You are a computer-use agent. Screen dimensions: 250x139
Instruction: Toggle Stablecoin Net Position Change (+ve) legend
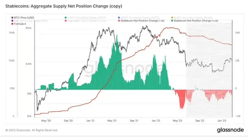(x=194, y=21)
